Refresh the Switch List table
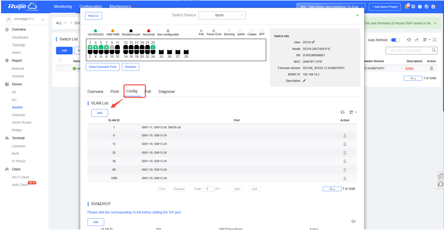The width and height of the screenshot is (444, 231). 409,40
